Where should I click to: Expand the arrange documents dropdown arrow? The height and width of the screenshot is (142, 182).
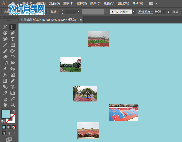point(157,3)
